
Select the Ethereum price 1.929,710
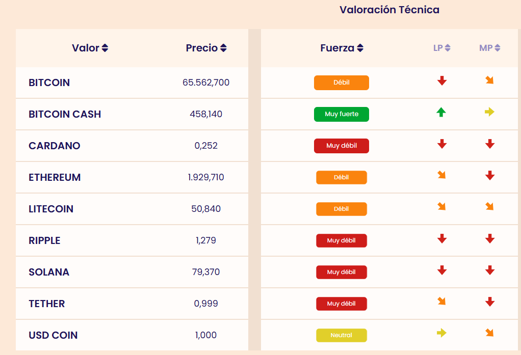pos(206,177)
